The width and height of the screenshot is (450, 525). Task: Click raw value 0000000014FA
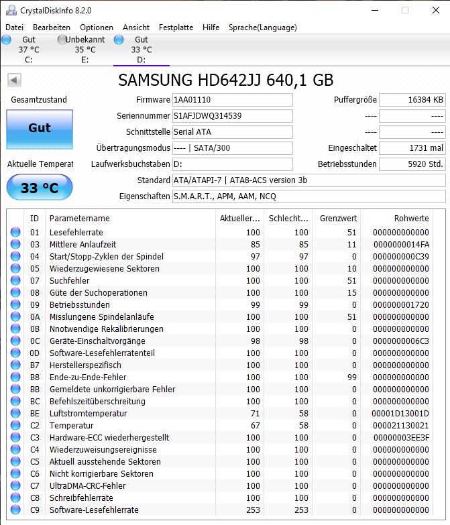pos(402,245)
